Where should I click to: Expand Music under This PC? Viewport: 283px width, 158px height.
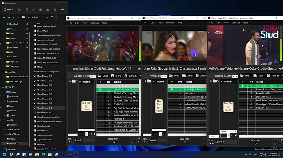click(4, 106)
